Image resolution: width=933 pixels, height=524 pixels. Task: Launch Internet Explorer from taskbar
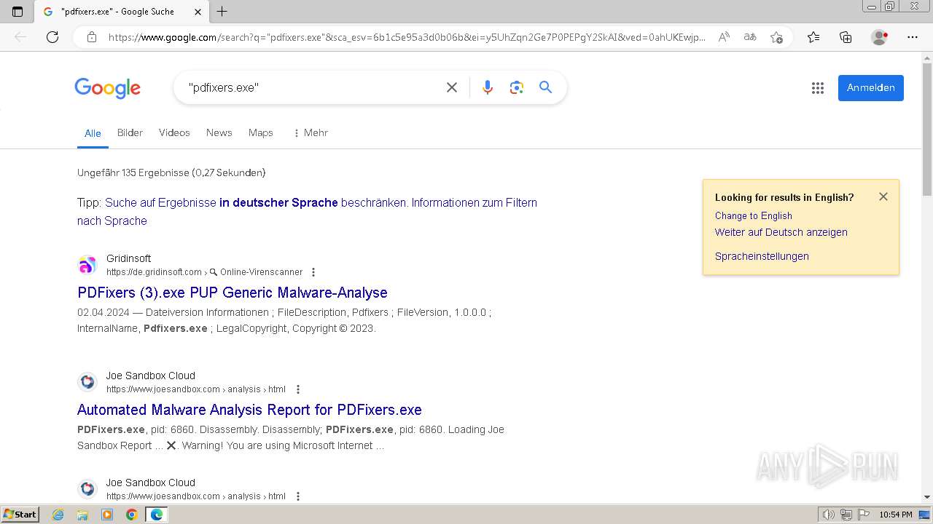58,515
